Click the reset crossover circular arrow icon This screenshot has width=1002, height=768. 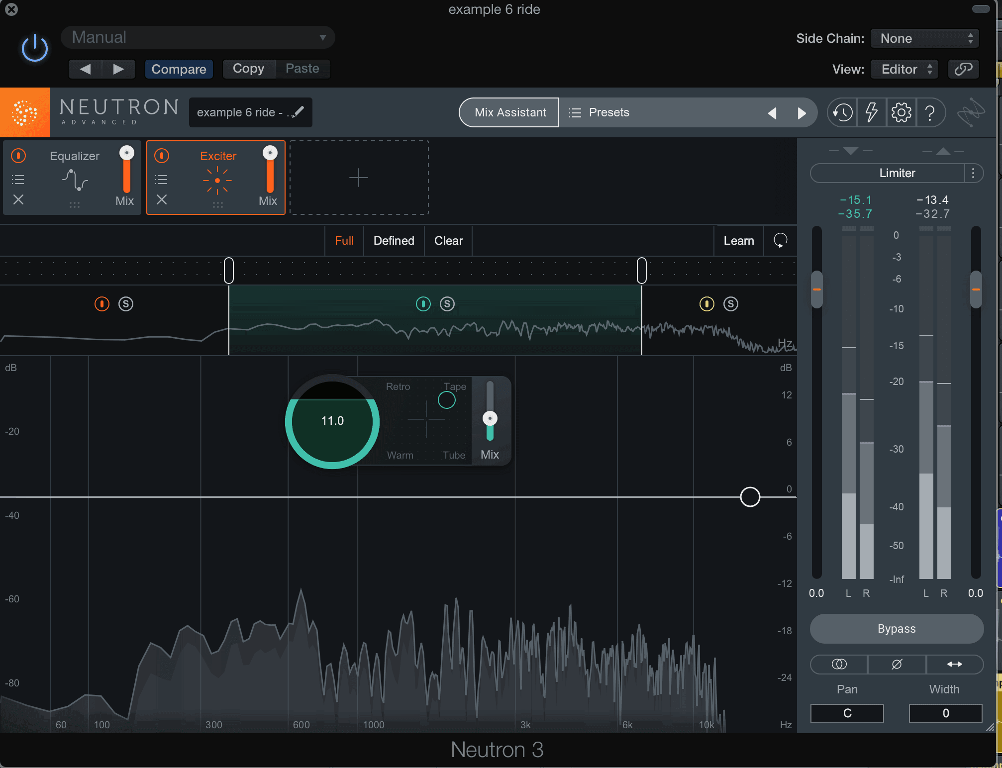pos(780,241)
